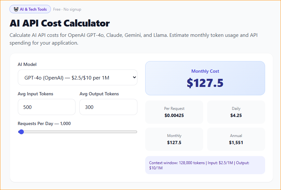Click the AI API Cost Calculator heading
The height and width of the screenshot is (190, 281).
coord(60,23)
